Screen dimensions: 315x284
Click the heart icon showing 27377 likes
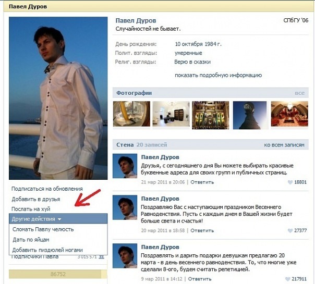(290, 230)
